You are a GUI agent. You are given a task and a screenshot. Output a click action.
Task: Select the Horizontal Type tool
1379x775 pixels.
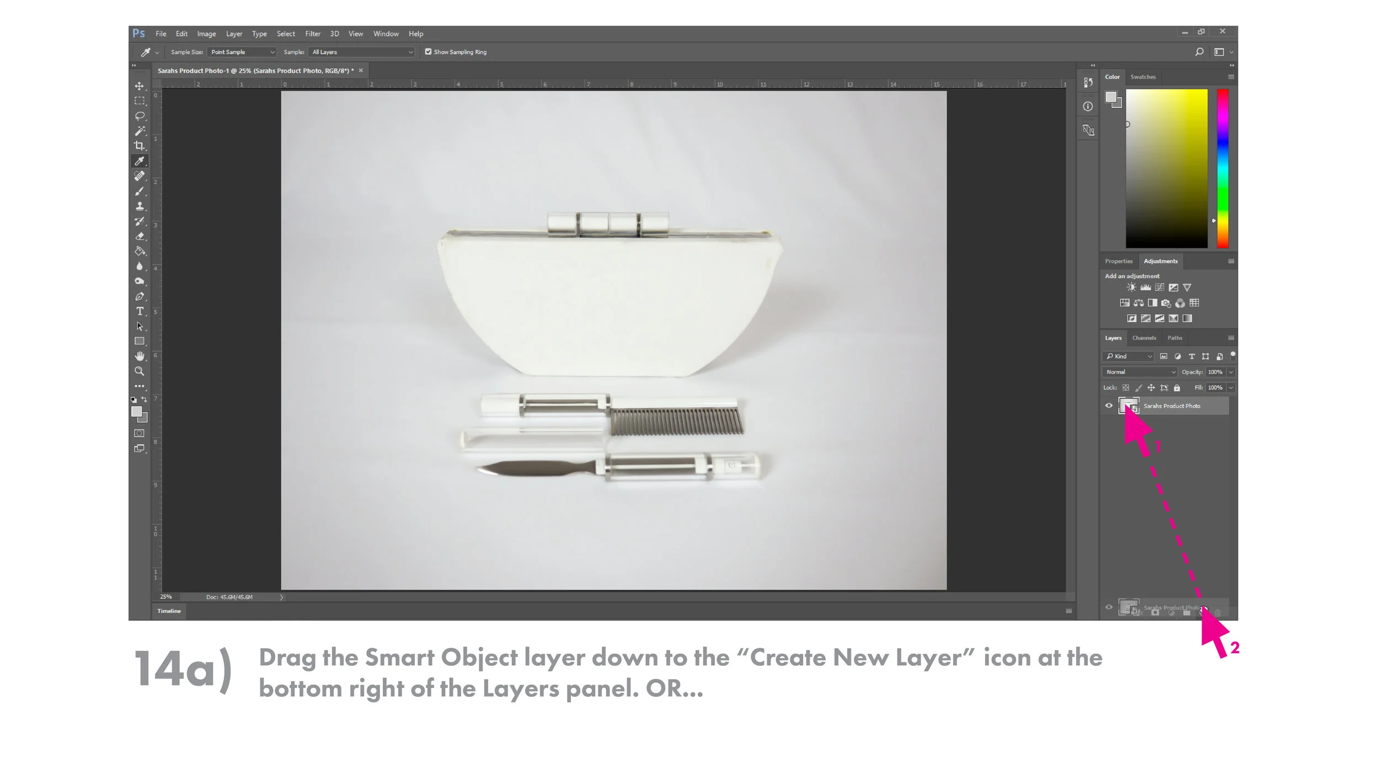[x=140, y=311]
